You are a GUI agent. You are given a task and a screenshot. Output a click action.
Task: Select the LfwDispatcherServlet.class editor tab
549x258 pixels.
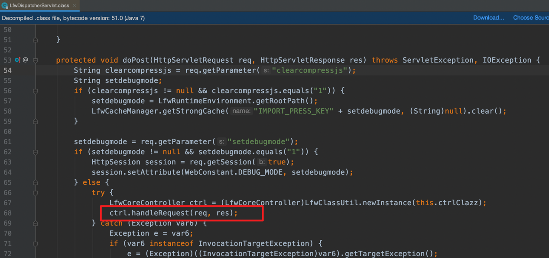point(39,6)
